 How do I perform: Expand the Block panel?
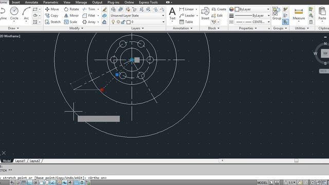214,28
